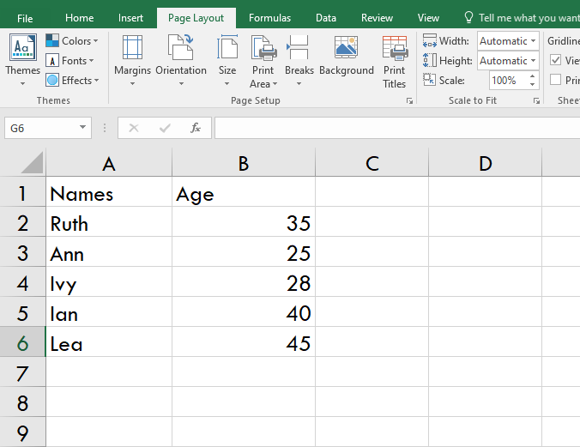Screen dimensions: 580x447
Task: Select the cell containing Ann
Action: 109,253
